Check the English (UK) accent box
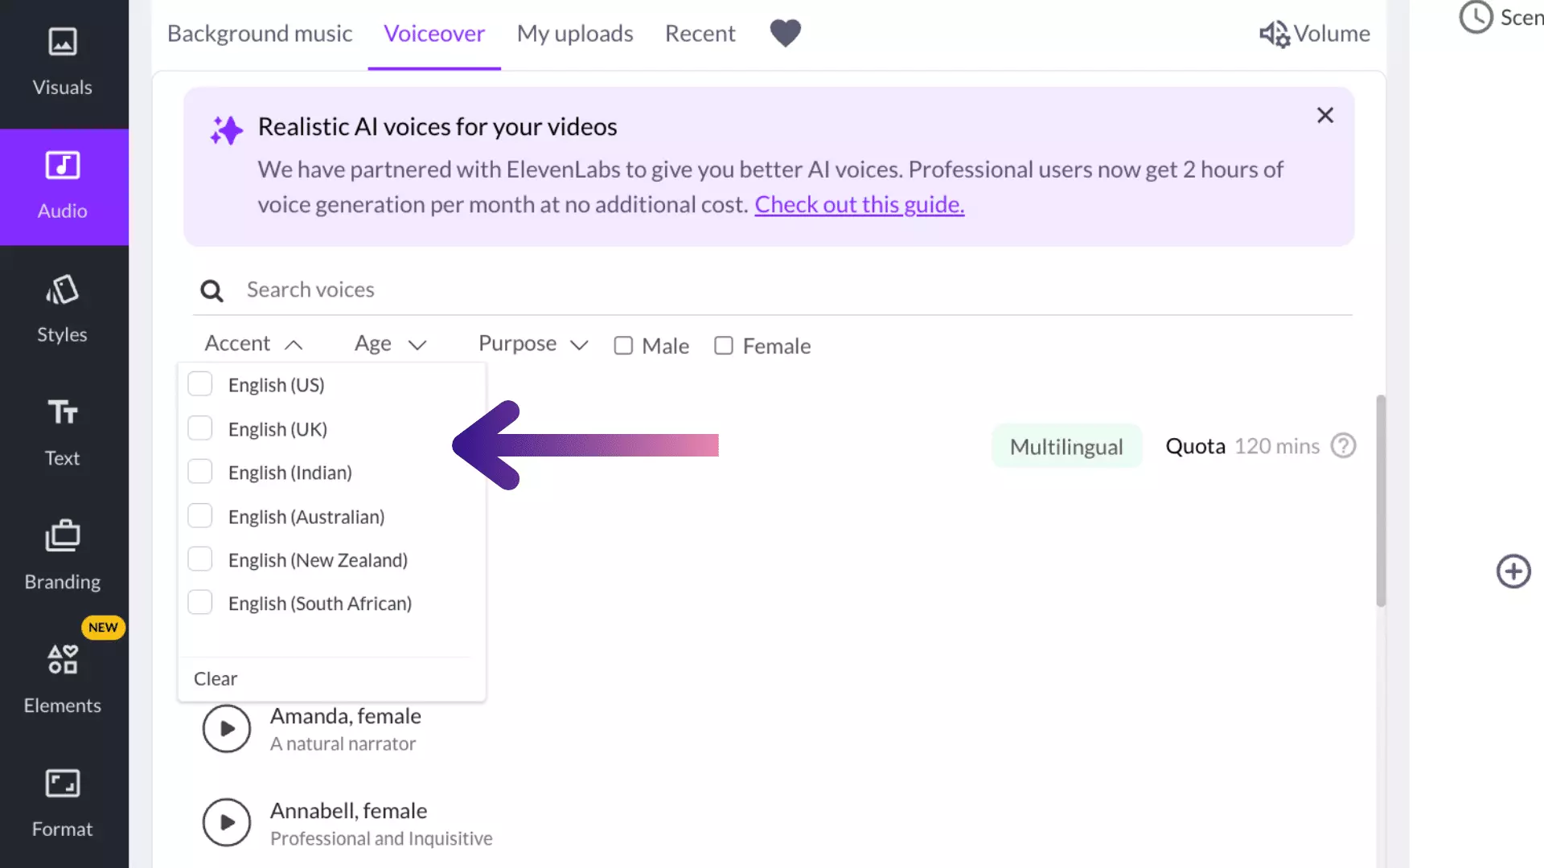The width and height of the screenshot is (1544, 868). (200, 428)
